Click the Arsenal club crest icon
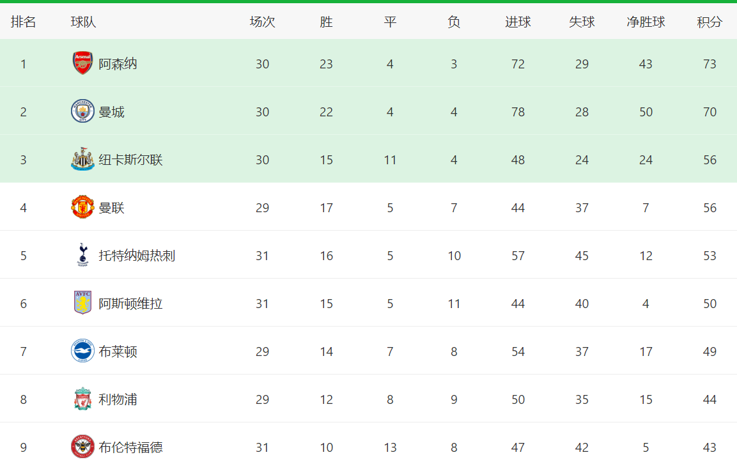Viewport: 737px width, 464px height. pos(82,63)
